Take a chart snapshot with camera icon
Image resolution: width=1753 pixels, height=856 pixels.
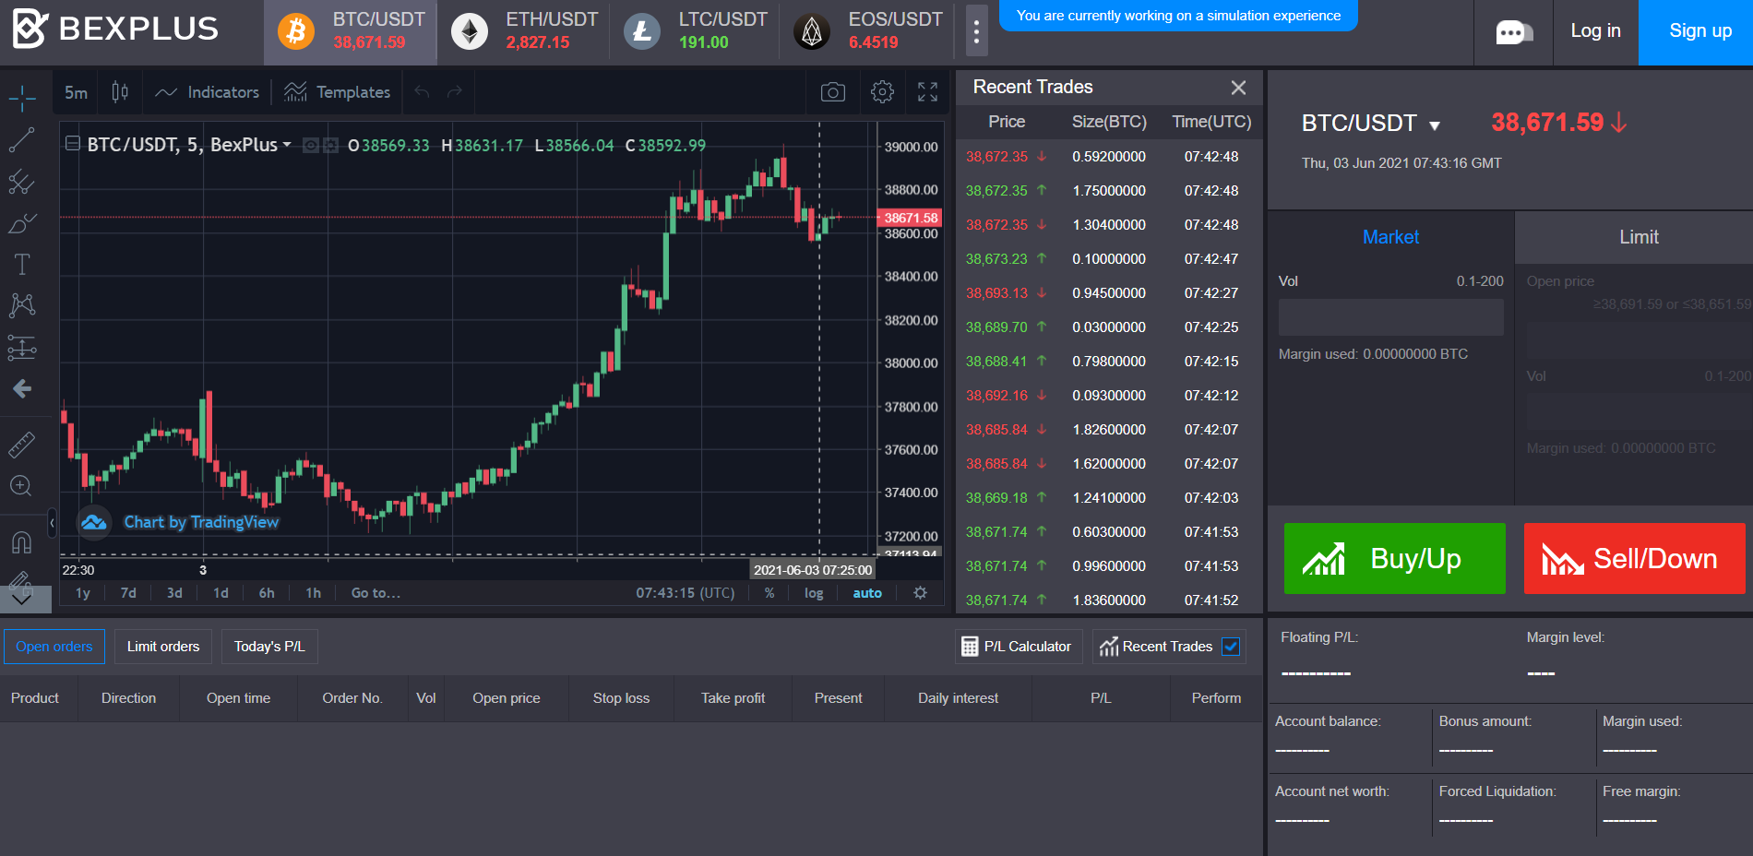point(833,92)
